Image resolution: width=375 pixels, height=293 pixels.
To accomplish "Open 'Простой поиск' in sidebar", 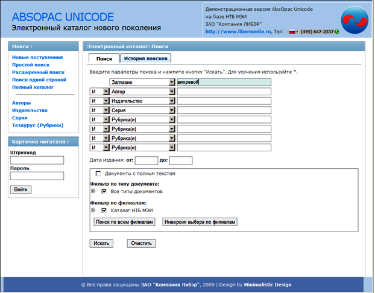I will [x=31, y=65].
